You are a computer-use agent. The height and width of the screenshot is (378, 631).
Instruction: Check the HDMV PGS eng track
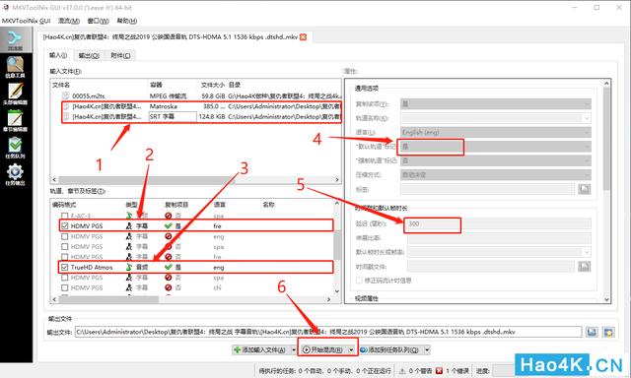pyautogui.click(x=64, y=236)
